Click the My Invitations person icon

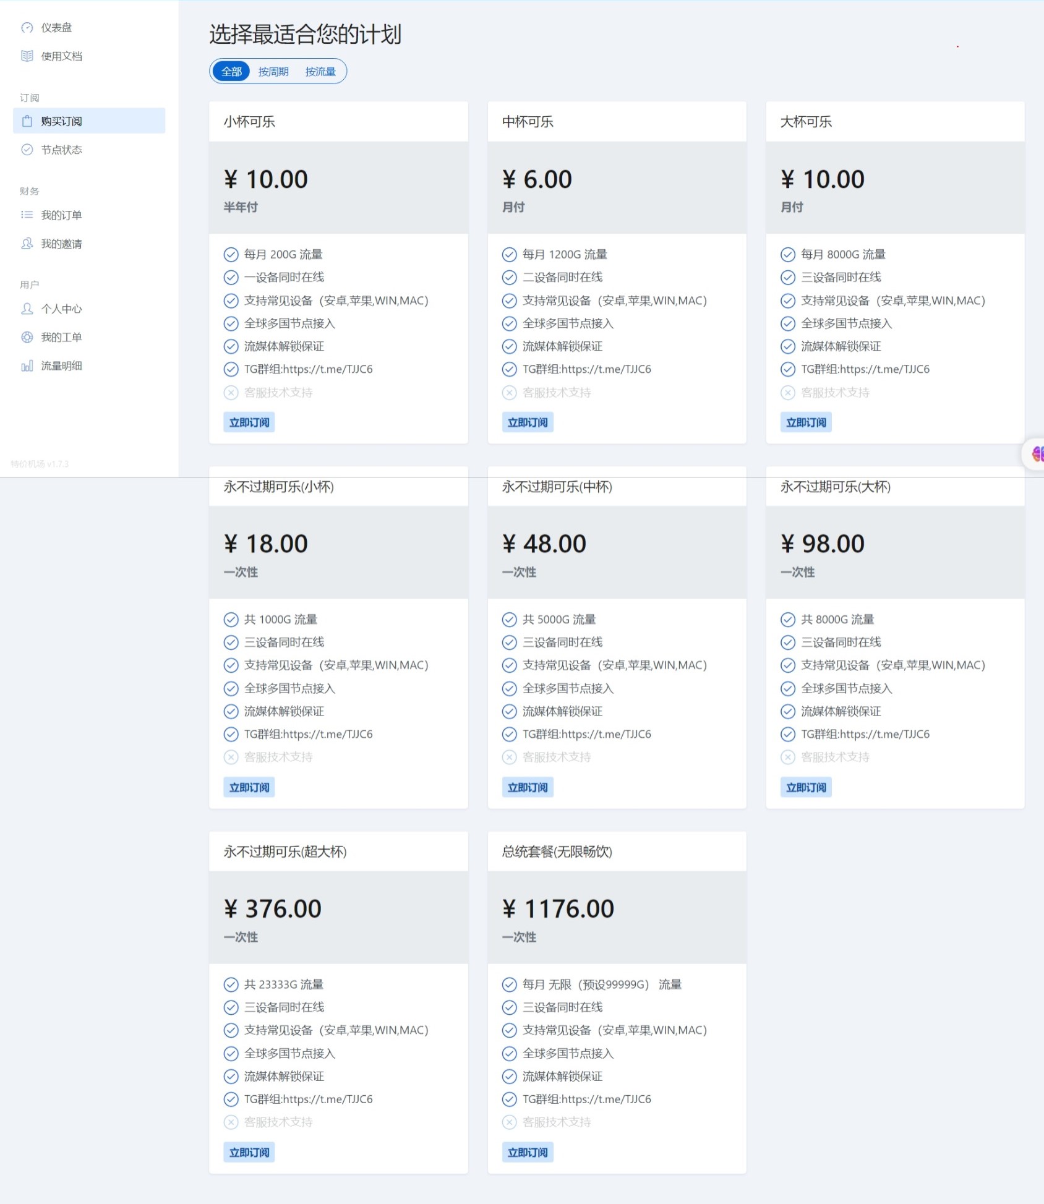click(27, 244)
